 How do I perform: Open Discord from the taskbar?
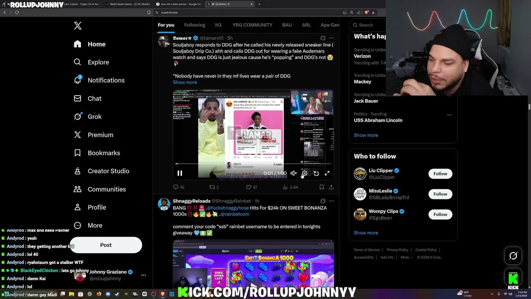[x=108, y=294]
